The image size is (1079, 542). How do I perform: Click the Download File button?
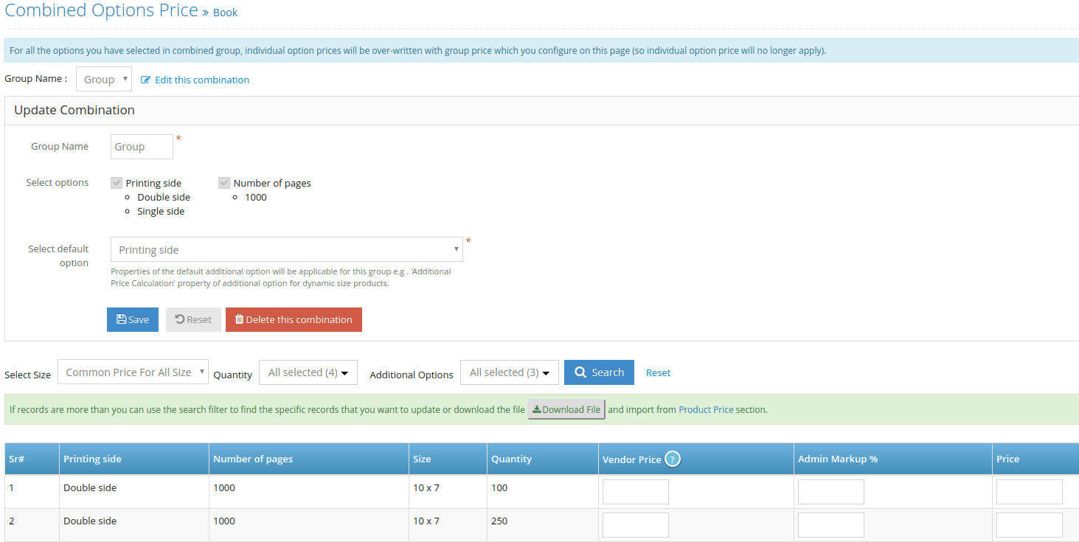point(566,409)
